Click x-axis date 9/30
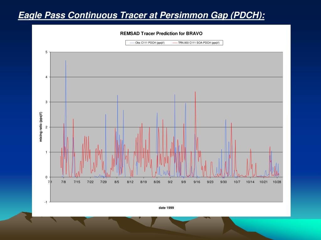 (224, 182)
